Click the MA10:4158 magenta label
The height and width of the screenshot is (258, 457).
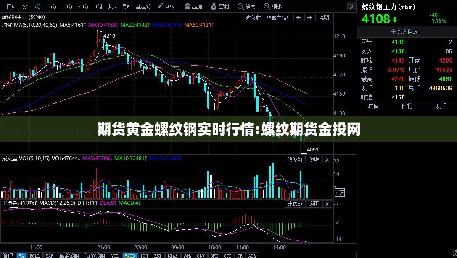(x=103, y=25)
